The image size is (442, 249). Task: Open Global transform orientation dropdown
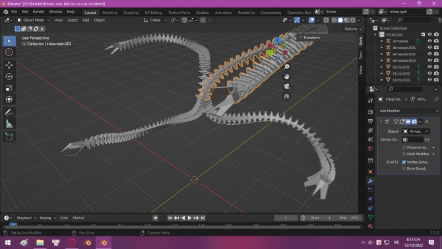[x=155, y=20]
